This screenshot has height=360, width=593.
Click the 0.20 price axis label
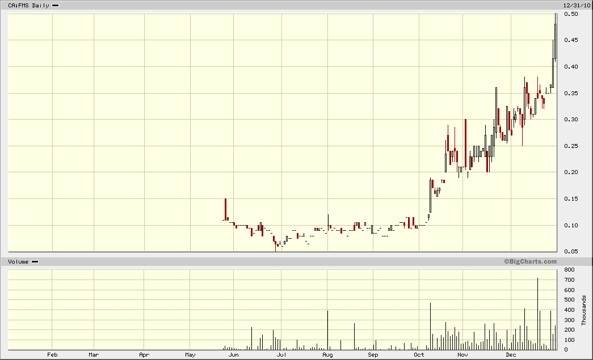tap(571, 172)
